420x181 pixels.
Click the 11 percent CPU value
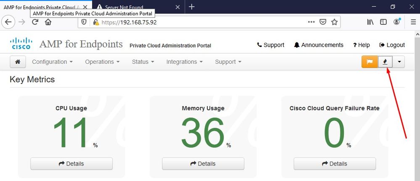[71, 133]
